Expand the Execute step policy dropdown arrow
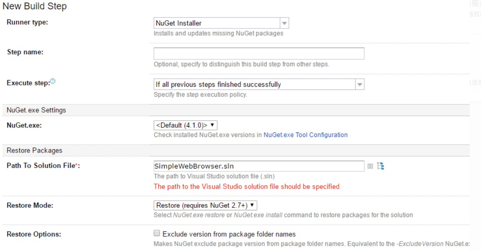 360,84
